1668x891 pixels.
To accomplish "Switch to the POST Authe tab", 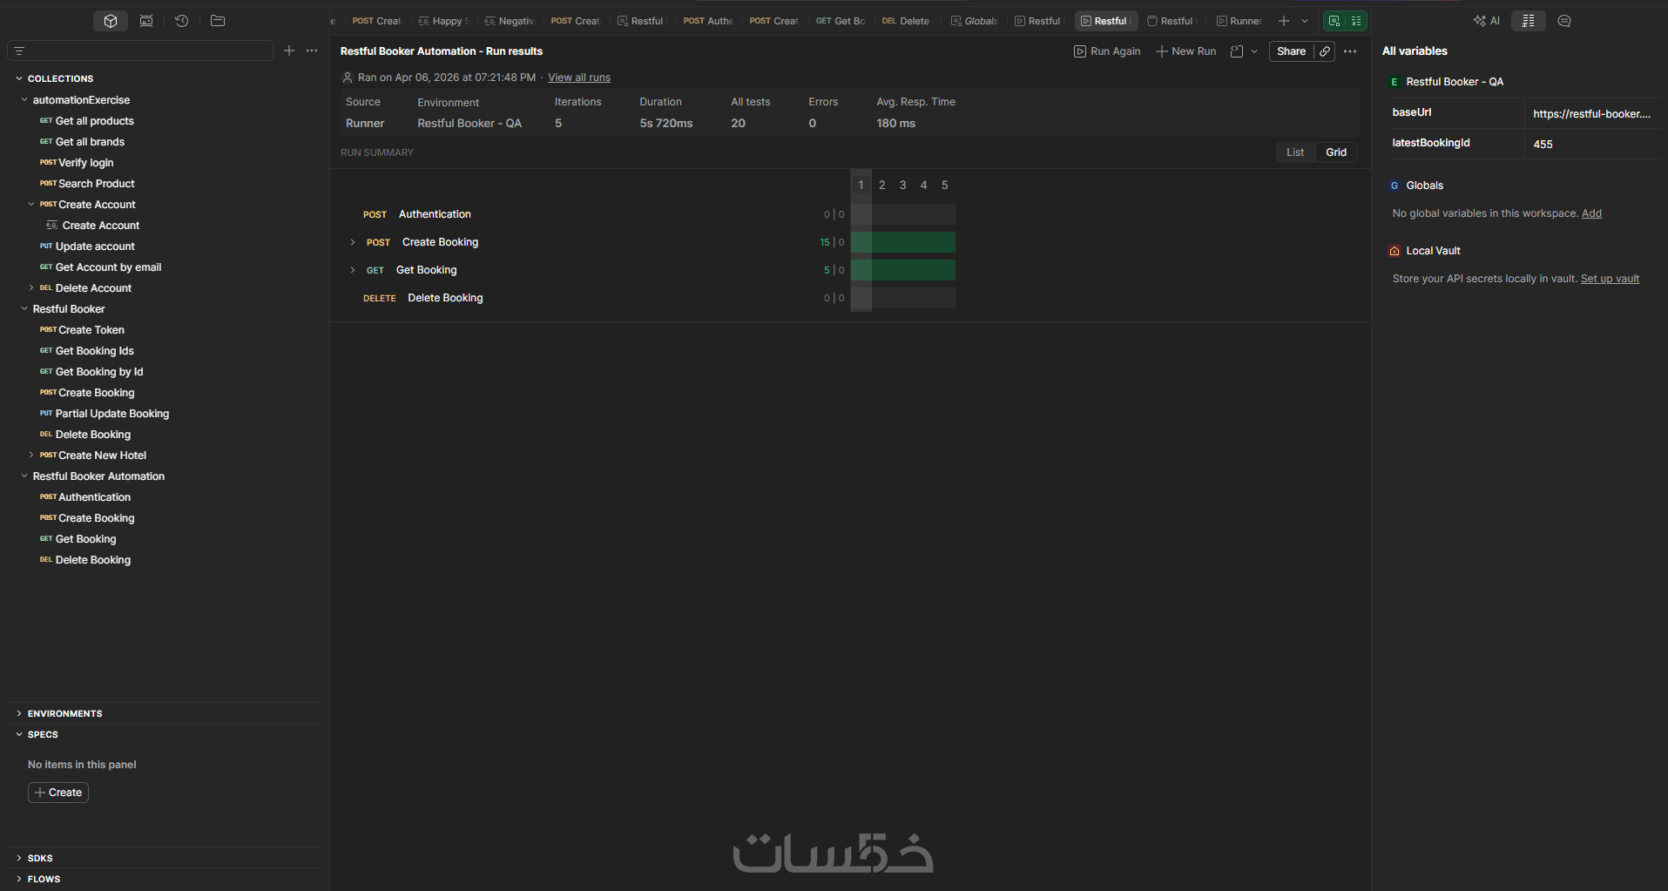I will [x=708, y=21].
